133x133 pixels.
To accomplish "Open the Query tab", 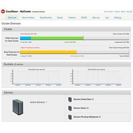I will coord(60,18).
